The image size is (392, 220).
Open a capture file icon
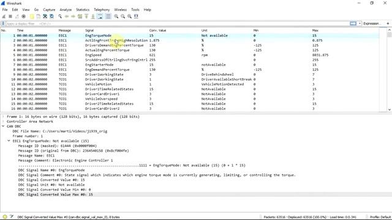coord(32,16)
